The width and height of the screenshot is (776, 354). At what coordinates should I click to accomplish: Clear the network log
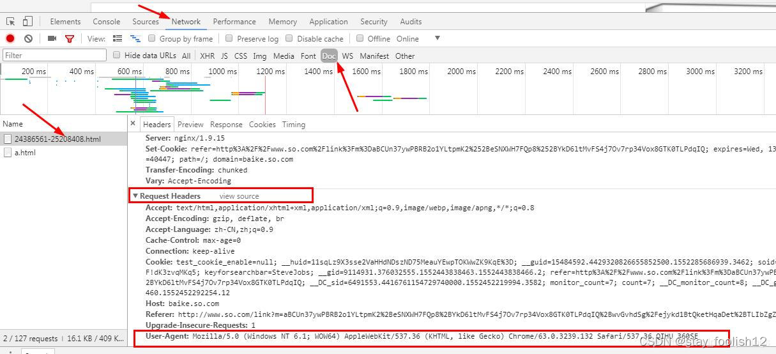(28, 39)
